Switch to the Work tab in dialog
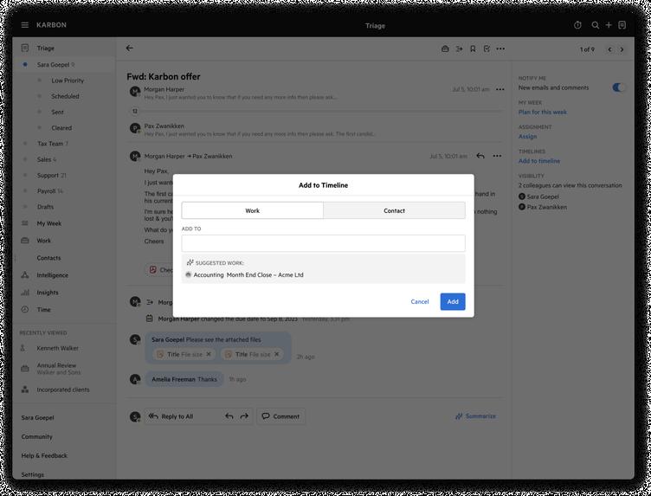 click(253, 210)
